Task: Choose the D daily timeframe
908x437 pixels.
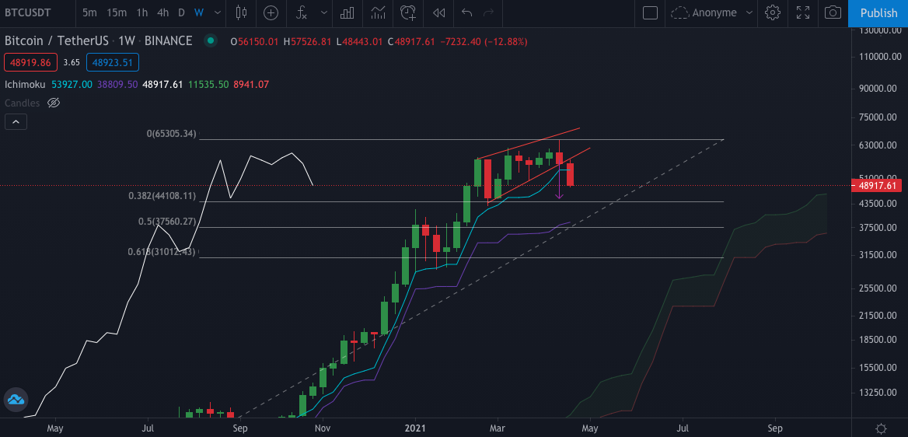Action: [181, 12]
